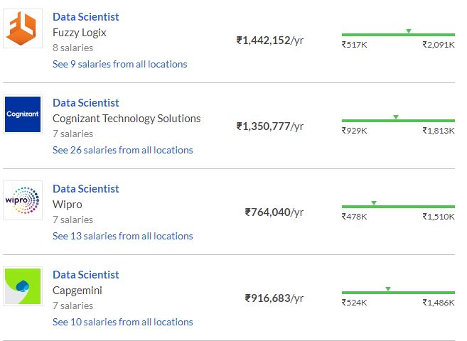Click the ₹916,683/yr Capgemini salary
This screenshot has width=467, height=341.
pos(274,298)
